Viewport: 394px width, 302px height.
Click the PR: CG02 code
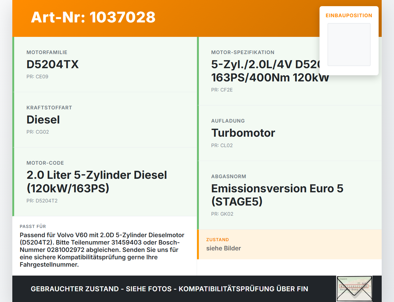pos(38,132)
